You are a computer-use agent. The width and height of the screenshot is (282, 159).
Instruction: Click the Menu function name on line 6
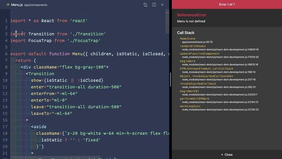[x=78, y=54]
